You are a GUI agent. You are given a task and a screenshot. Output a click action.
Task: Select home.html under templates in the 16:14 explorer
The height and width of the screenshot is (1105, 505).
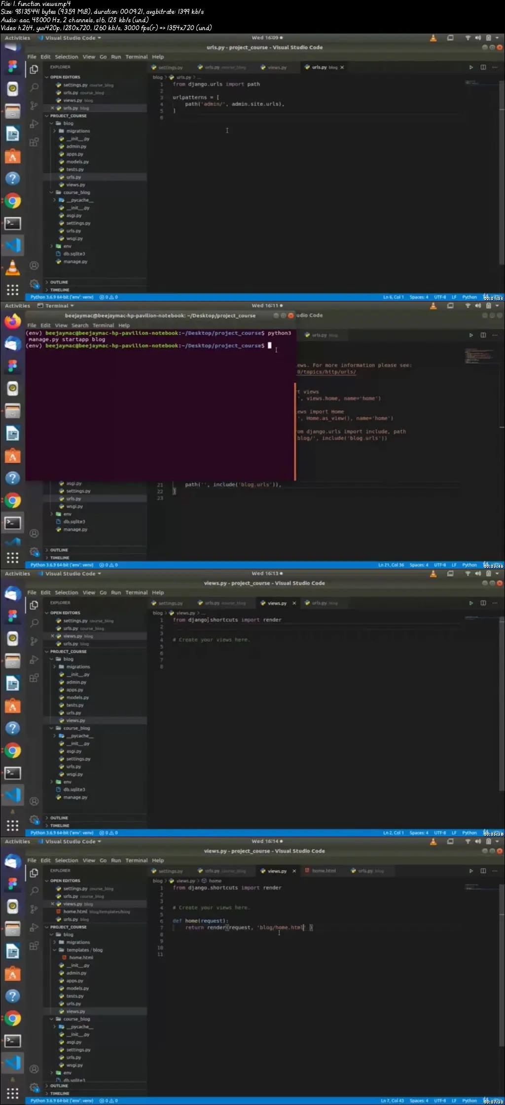click(x=81, y=958)
